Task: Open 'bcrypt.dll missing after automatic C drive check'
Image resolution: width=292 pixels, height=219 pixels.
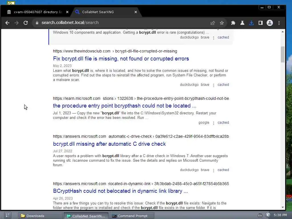Action: 109,144
